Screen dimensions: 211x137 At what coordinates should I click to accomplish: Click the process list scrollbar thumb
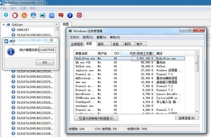click(197, 63)
